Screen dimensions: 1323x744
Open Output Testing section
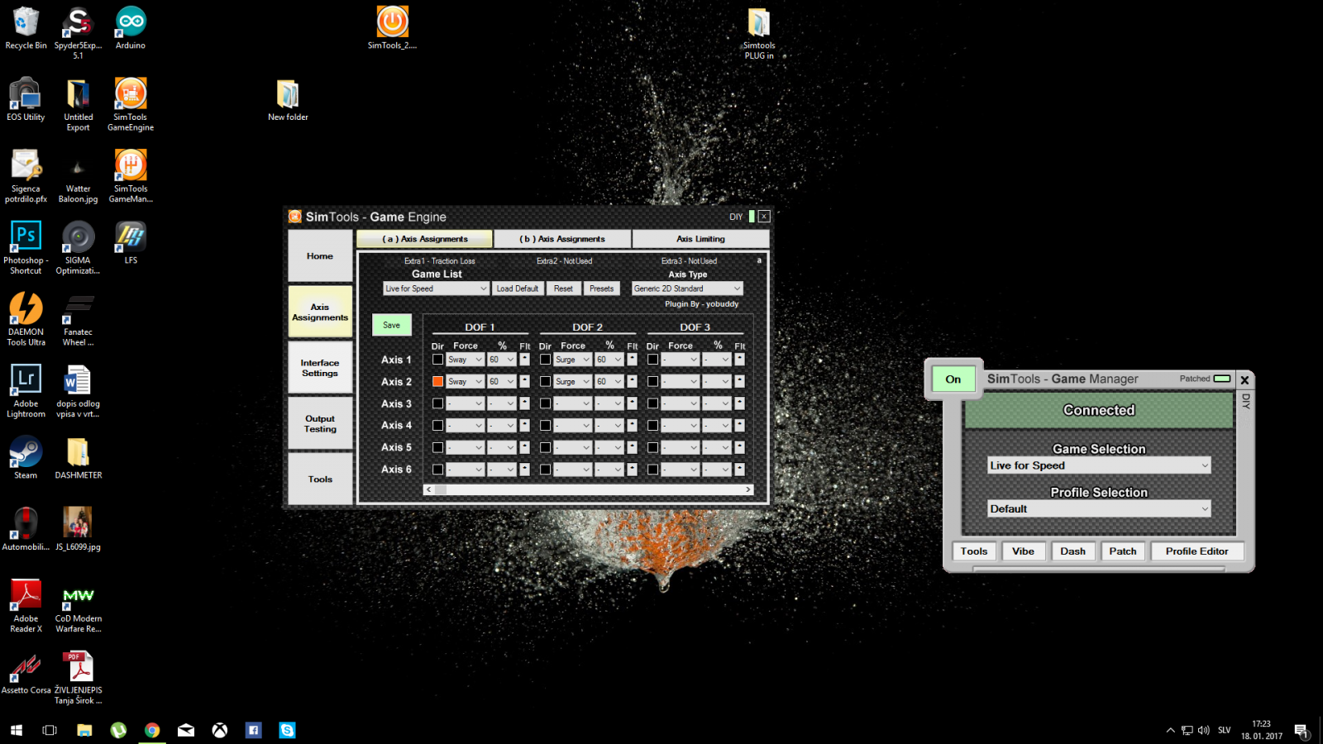(x=320, y=423)
